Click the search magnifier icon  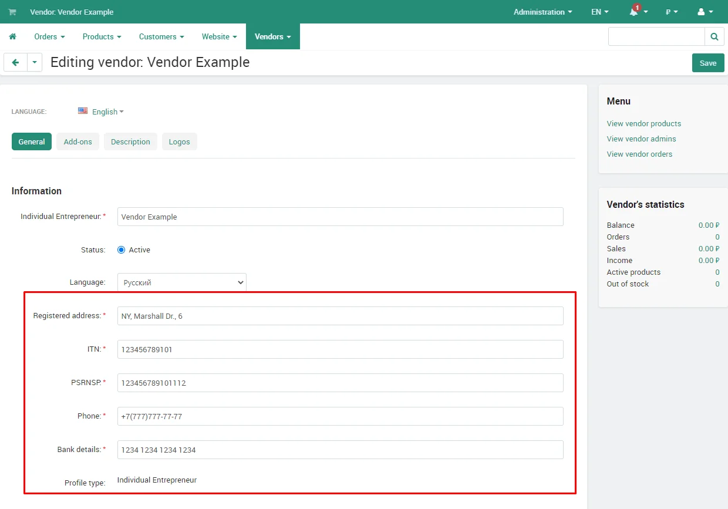click(714, 36)
